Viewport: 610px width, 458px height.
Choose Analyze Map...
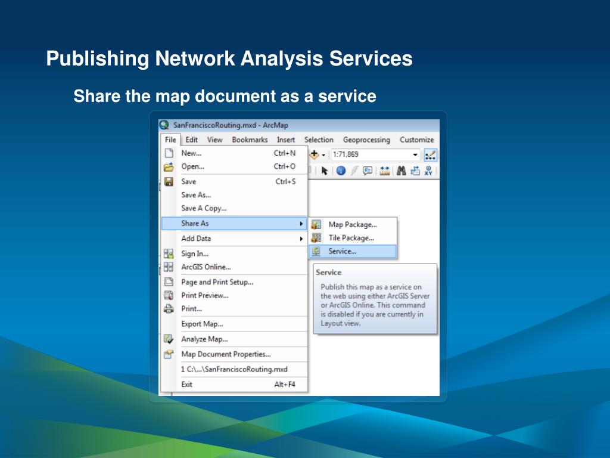[234, 339]
